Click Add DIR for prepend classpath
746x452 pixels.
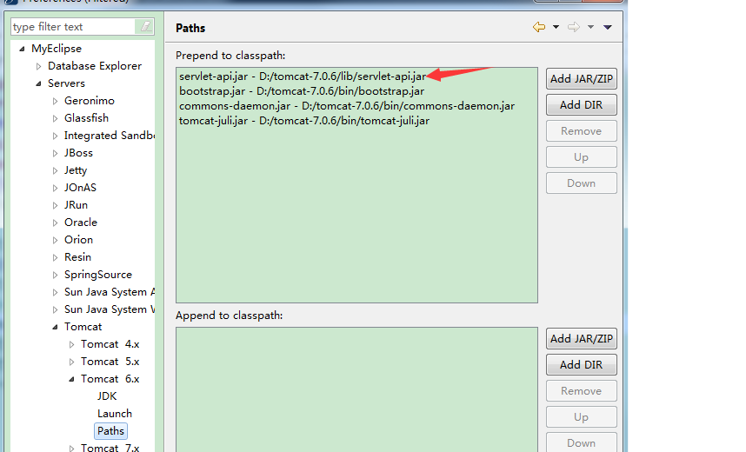582,104
